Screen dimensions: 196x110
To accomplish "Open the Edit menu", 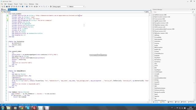I will click(x=5, y=4).
